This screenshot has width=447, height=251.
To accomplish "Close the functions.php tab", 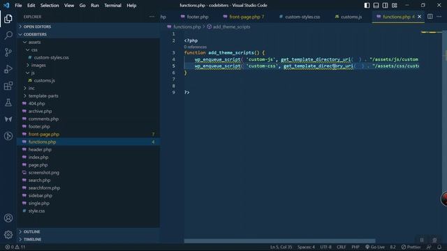I will 419,17.
